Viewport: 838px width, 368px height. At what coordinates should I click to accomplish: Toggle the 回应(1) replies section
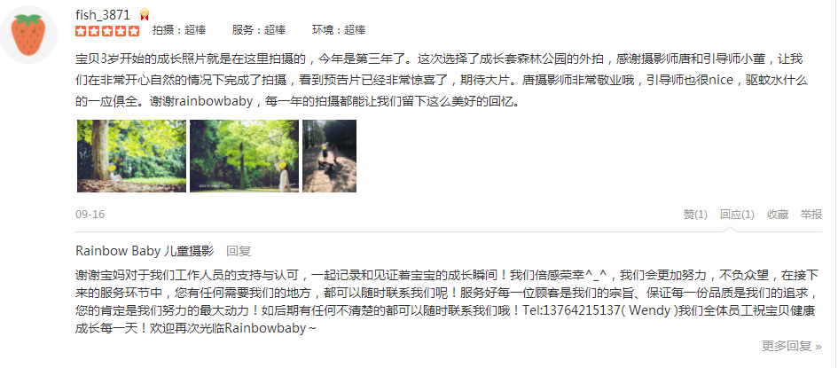(x=737, y=215)
